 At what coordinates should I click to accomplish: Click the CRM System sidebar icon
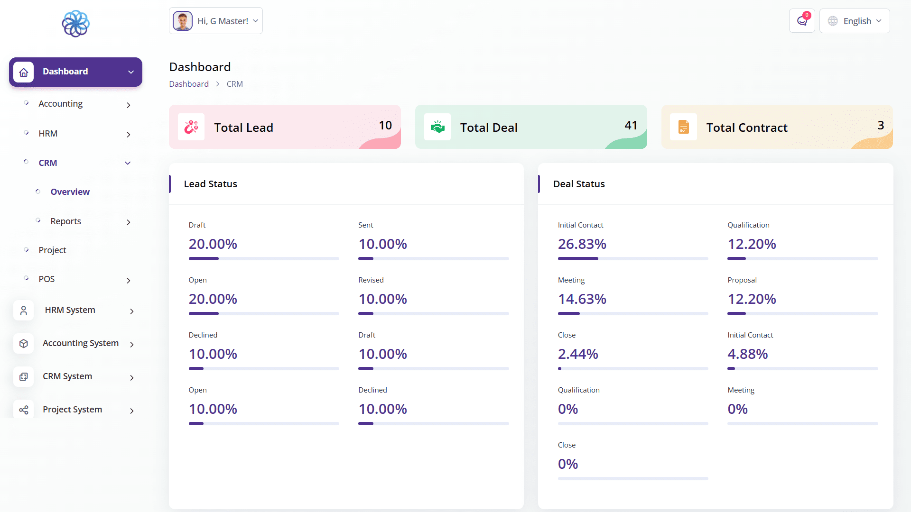(24, 377)
